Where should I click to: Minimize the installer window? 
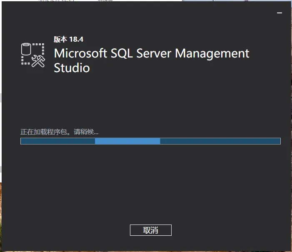[x=280, y=13]
